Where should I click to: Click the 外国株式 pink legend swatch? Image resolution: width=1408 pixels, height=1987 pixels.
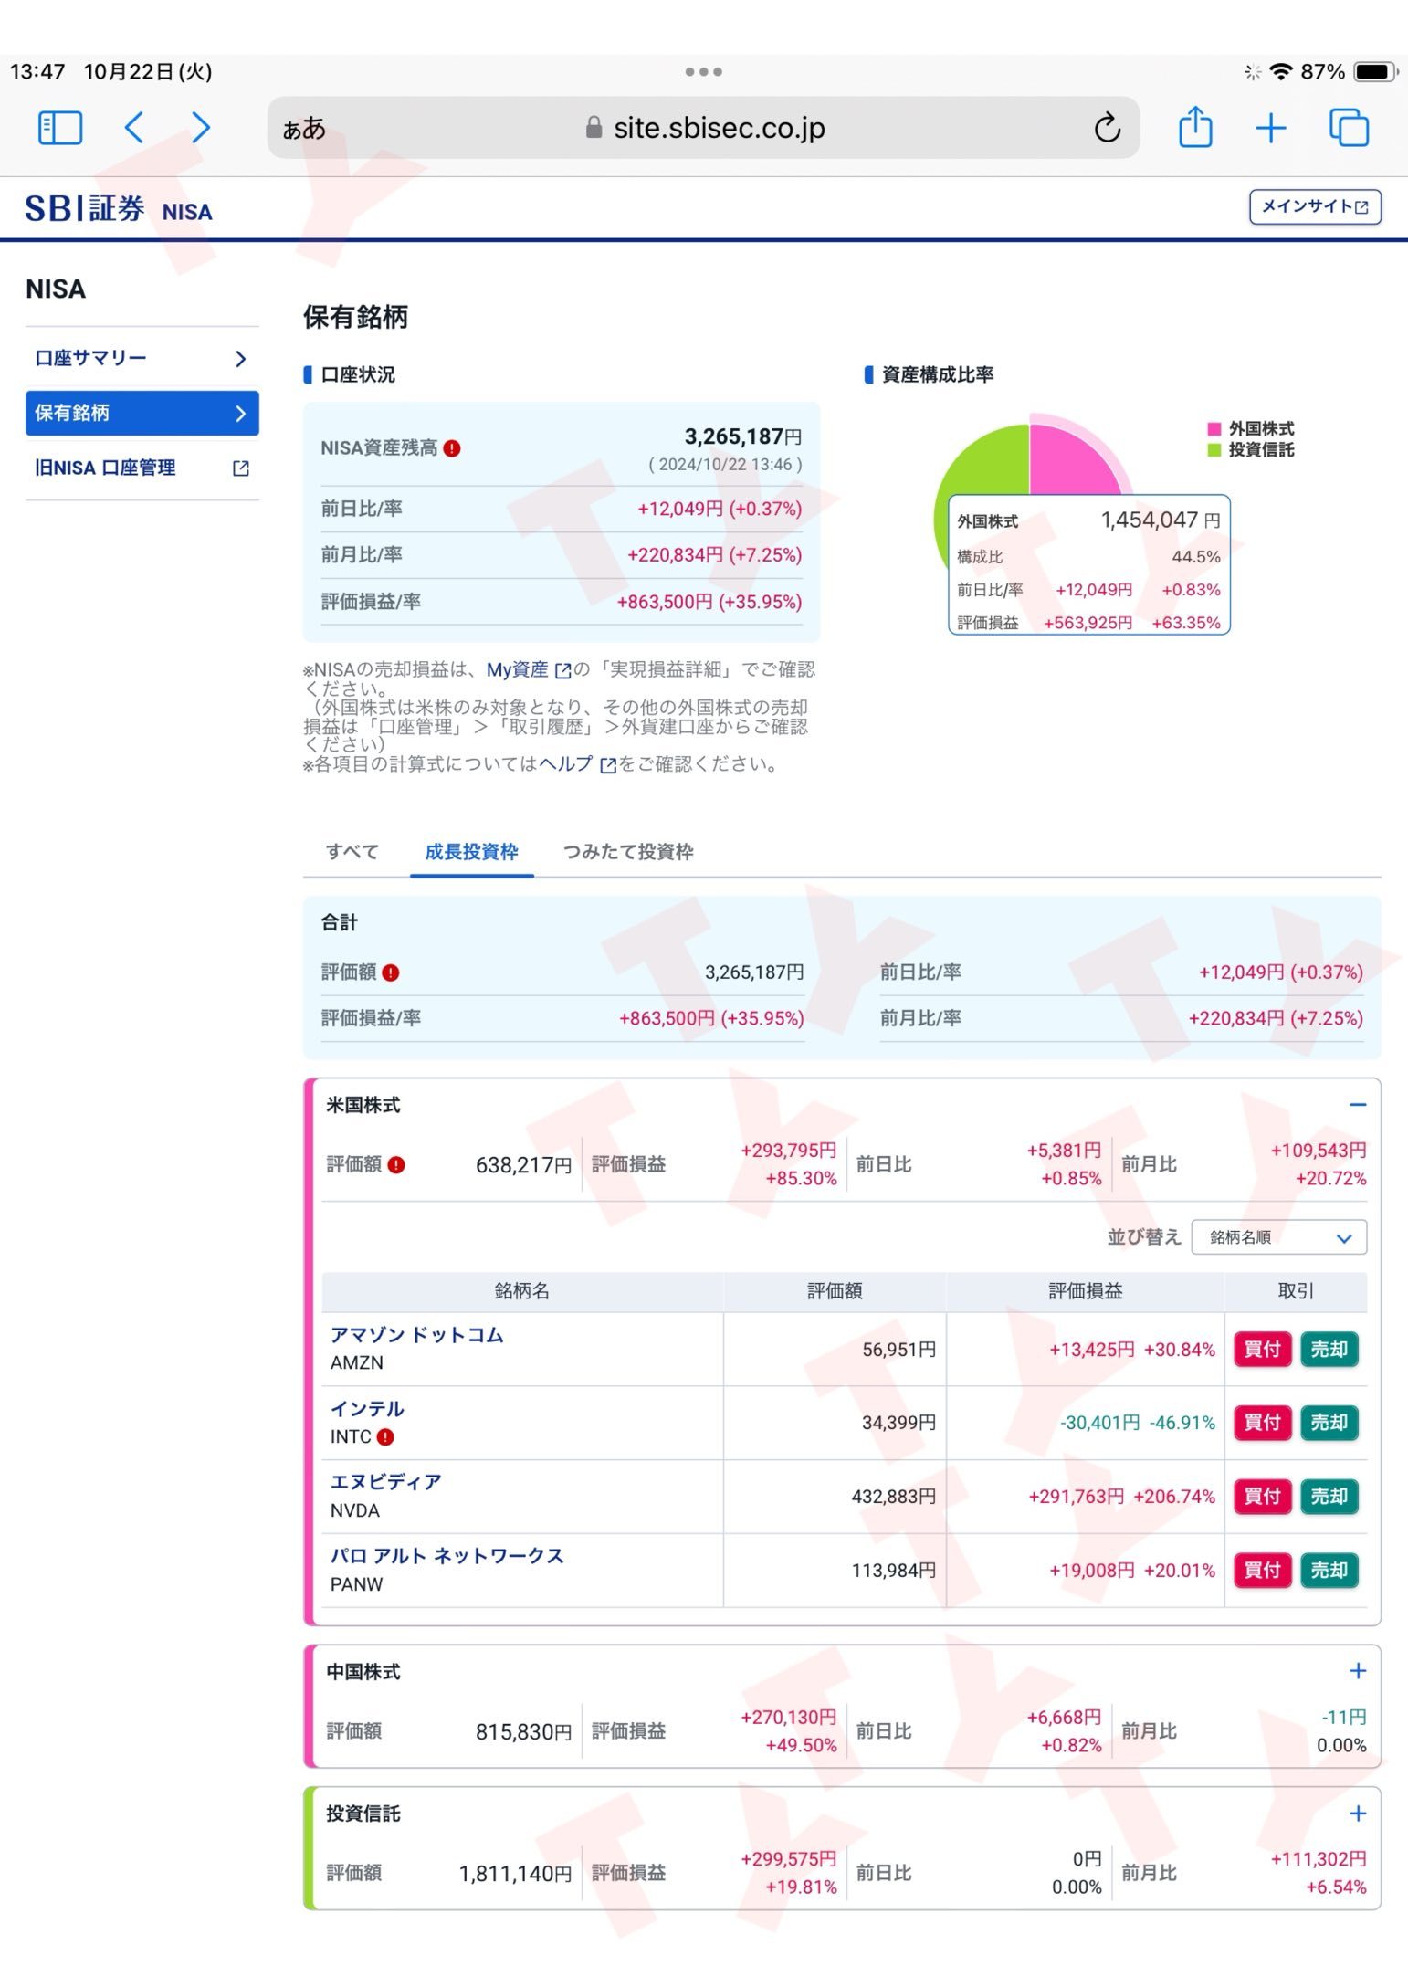[x=1214, y=428]
